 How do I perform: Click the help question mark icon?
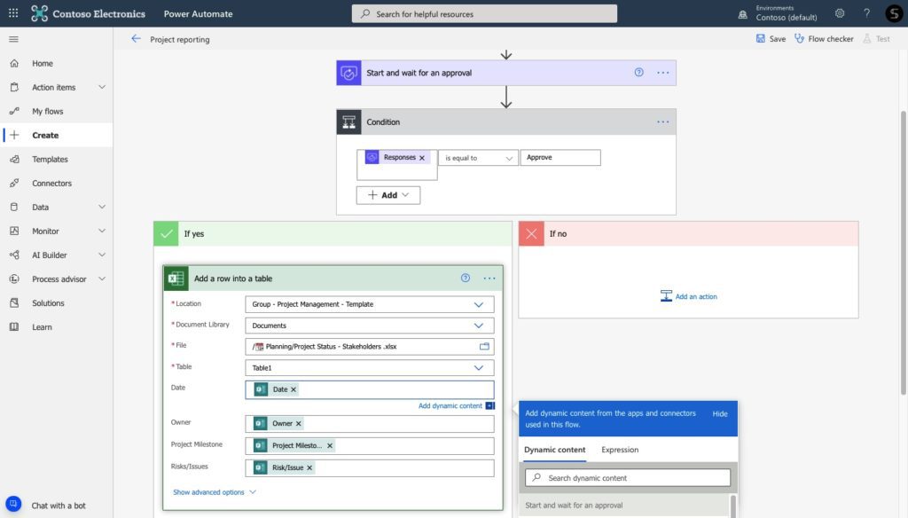click(x=867, y=13)
